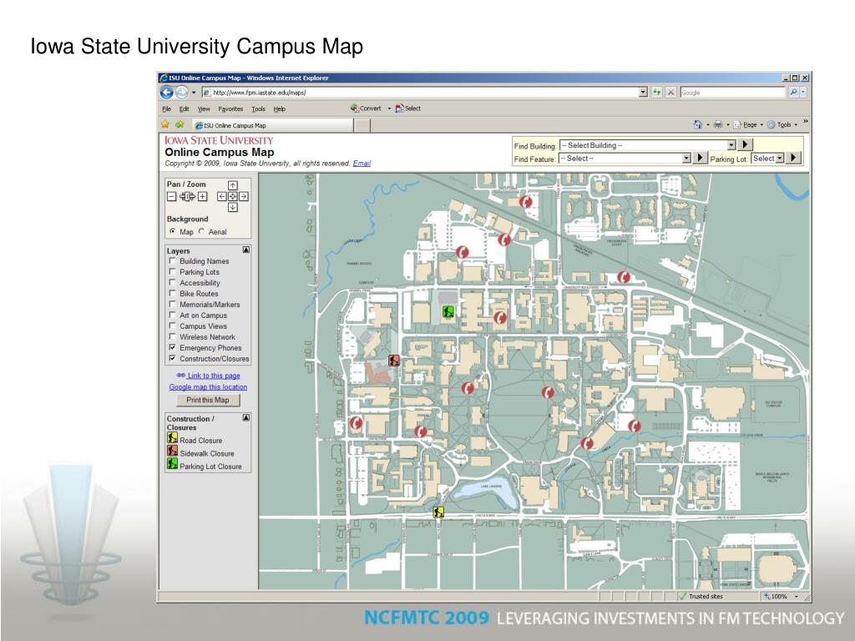Collapse the Layers panel

[246, 250]
